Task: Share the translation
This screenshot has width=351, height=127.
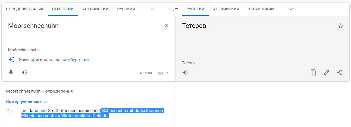Action: (340, 72)
